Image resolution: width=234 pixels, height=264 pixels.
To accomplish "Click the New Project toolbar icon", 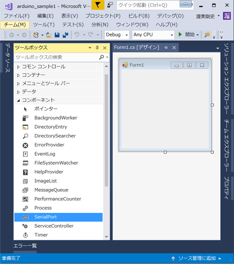I will (36, 35).
